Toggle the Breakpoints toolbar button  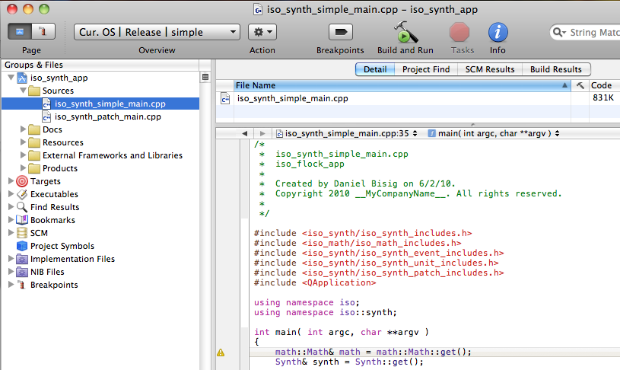pos(341,32)
